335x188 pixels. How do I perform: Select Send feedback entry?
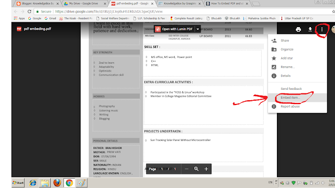pos(297,89)
